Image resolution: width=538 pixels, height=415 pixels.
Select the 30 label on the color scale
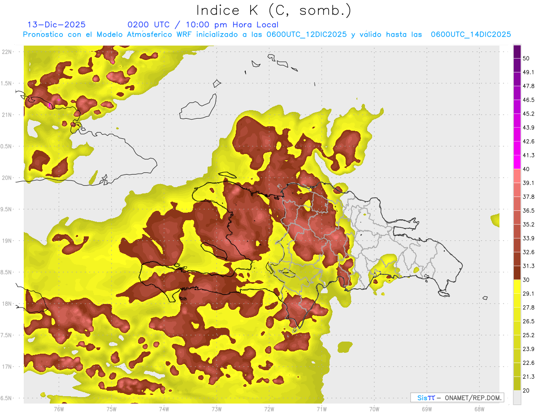tap(526, 279)
